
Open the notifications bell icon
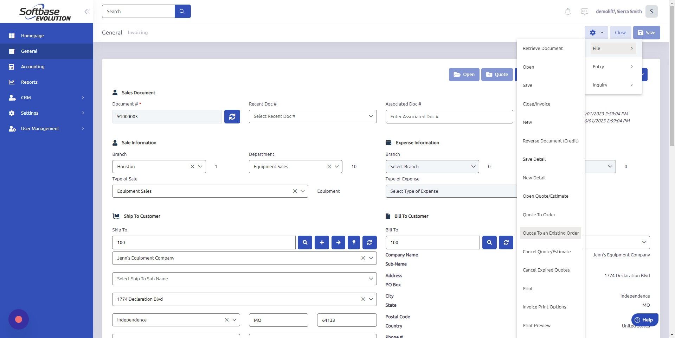pyautogui.click(x=567, y=11)
